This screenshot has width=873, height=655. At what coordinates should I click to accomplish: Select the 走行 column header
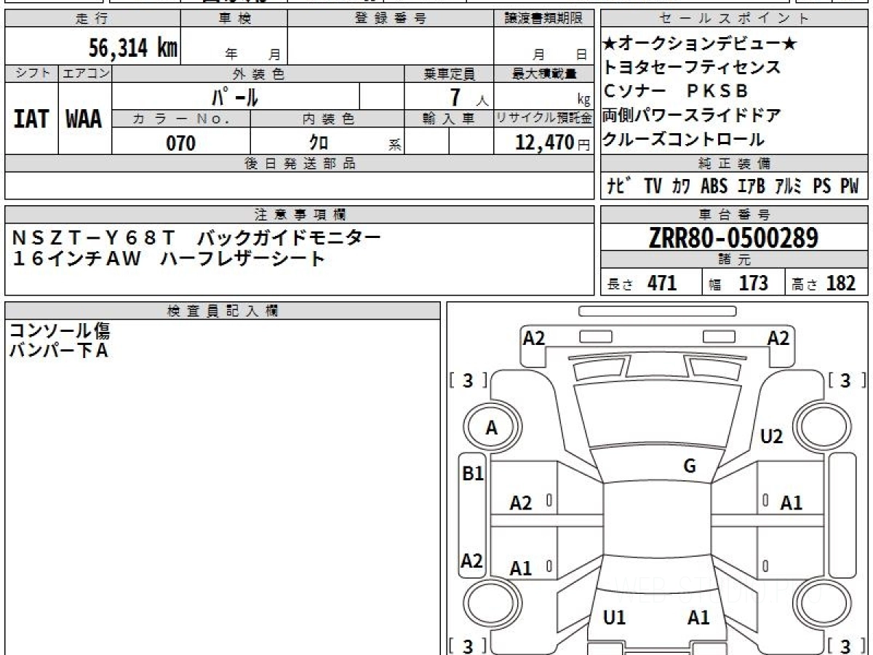click(x=92, y=19)
